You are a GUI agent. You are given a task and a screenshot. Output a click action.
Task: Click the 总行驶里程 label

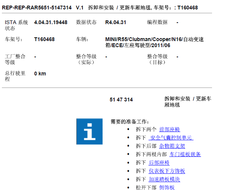tap(15, 76)
